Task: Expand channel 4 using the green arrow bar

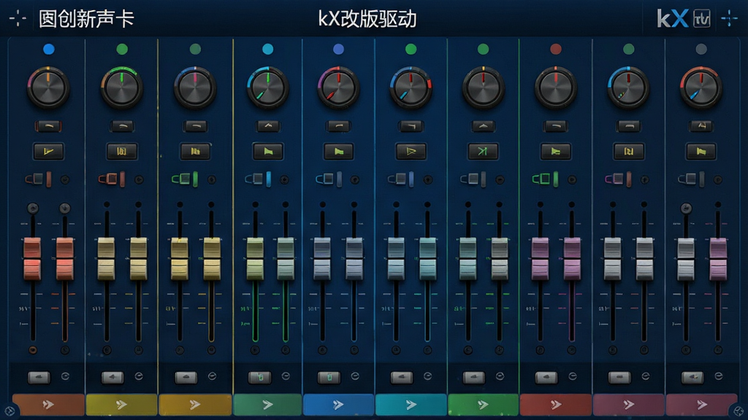Action: click(267, 405)
